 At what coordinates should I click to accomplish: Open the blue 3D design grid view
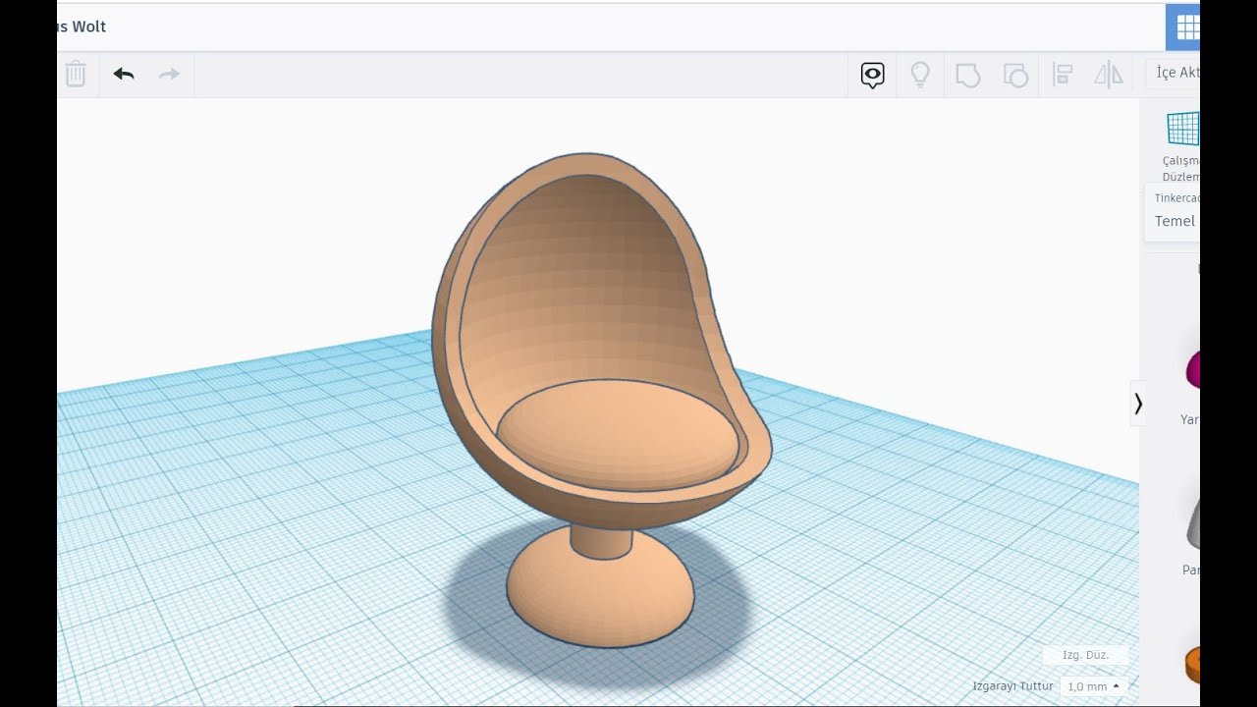1182,27
